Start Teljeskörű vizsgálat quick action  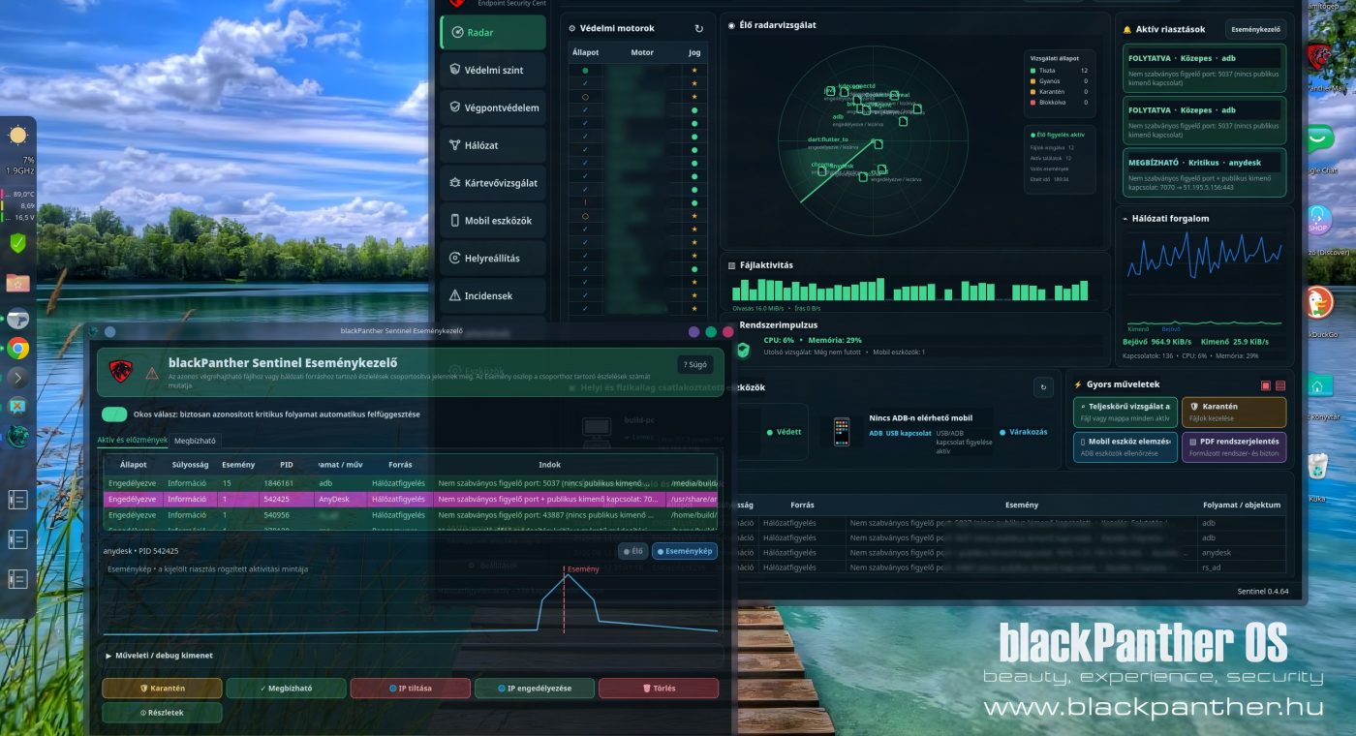coord(1125,412)
